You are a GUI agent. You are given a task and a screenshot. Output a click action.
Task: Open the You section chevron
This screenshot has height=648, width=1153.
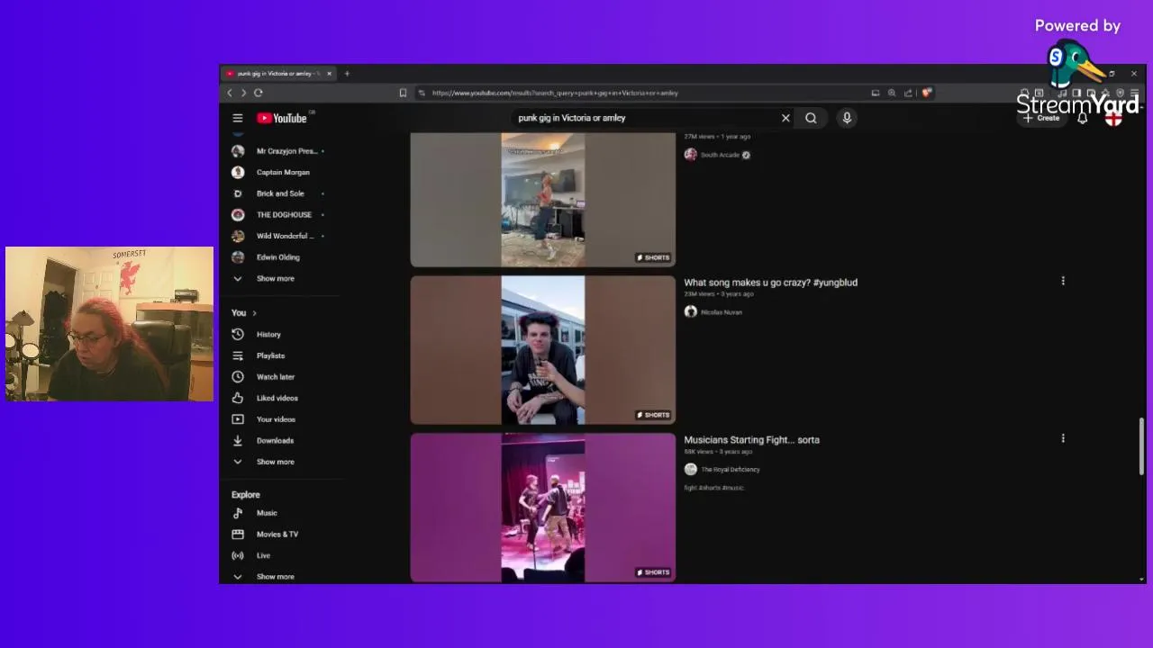point(254,313)
